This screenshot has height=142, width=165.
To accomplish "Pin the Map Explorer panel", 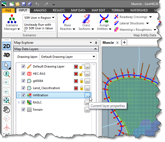I will pos(96,43).
